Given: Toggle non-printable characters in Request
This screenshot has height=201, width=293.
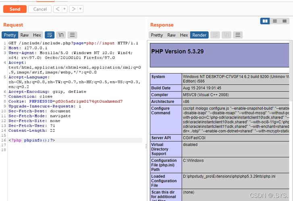Looking at the screenshot, I should click(x=61, y=35).
